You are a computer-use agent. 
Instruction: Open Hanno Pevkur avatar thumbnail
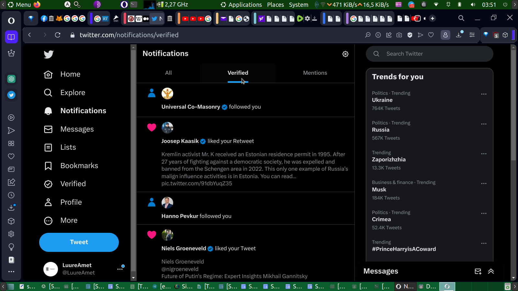[x=167, y=203]
